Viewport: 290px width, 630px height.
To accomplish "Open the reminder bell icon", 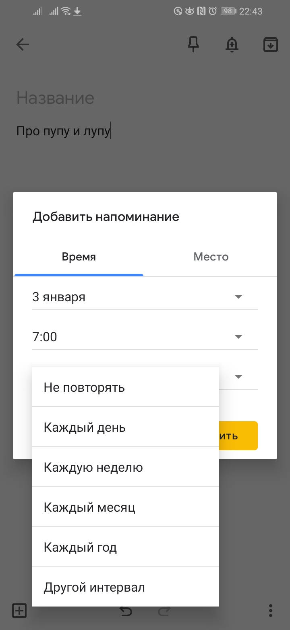I will 232,44.
